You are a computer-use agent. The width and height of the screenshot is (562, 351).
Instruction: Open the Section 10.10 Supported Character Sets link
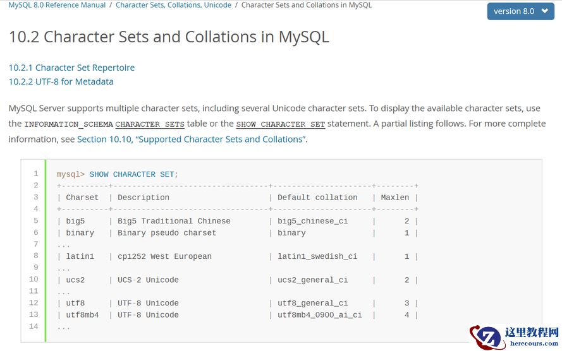click(x=192, y=139)
